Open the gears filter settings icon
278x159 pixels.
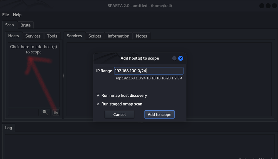tap(56, 112)
